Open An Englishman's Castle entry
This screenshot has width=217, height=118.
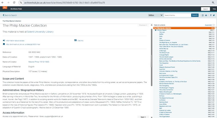point(166,75)
